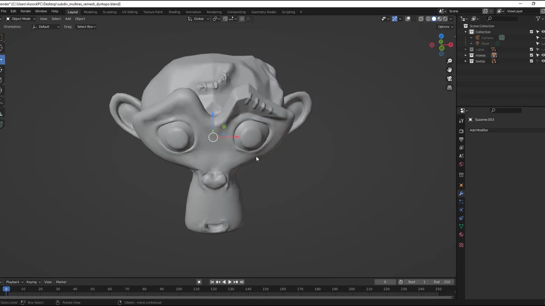Uncheck the textos collection checkbox

(x=531, y=61)
